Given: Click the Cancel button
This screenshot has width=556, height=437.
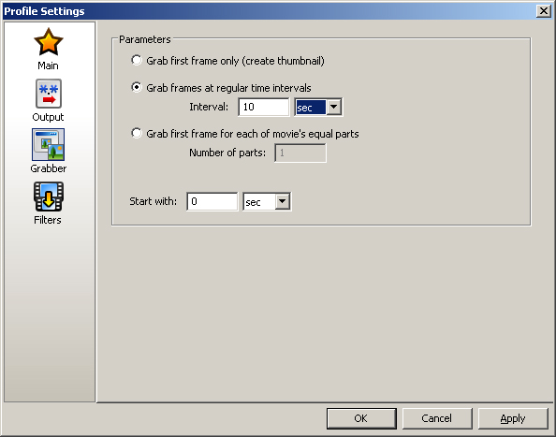Looking at the screenshot, I should pyautogui.click(x=437, y=418).
